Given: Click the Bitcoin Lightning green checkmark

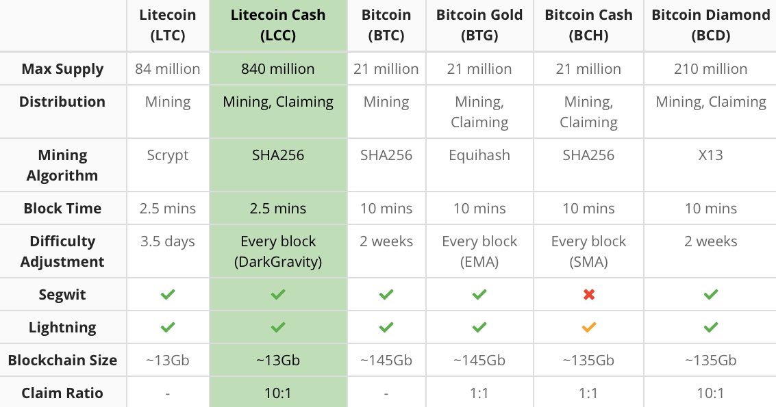Looking at the screenshot, I should [386, 328].
